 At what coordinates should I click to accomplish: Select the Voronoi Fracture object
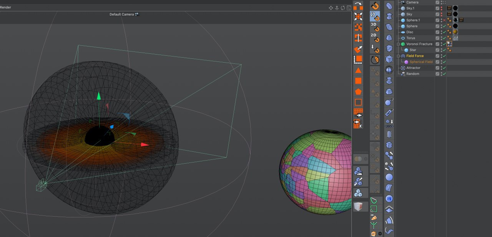coord(419,44)
